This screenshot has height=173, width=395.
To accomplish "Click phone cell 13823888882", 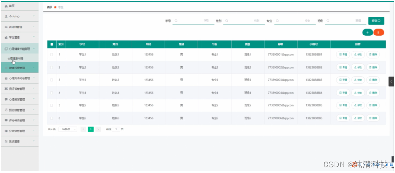I will [x=314, y=67].
